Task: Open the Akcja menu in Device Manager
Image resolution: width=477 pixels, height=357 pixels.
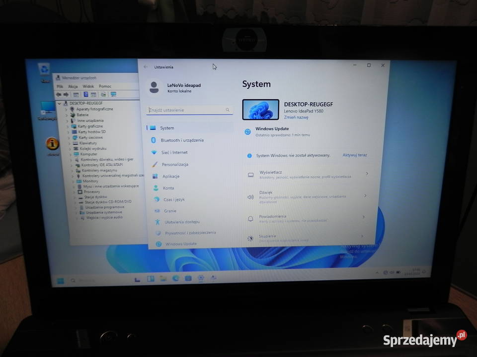Action: (73, 86)
